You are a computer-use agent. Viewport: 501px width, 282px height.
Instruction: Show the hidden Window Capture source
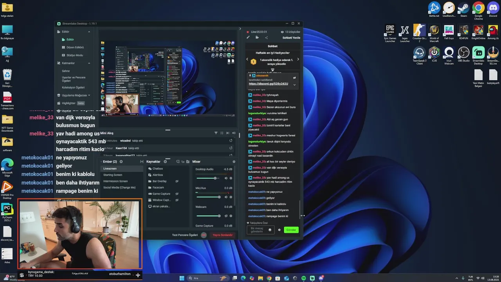tap(177, 200)
